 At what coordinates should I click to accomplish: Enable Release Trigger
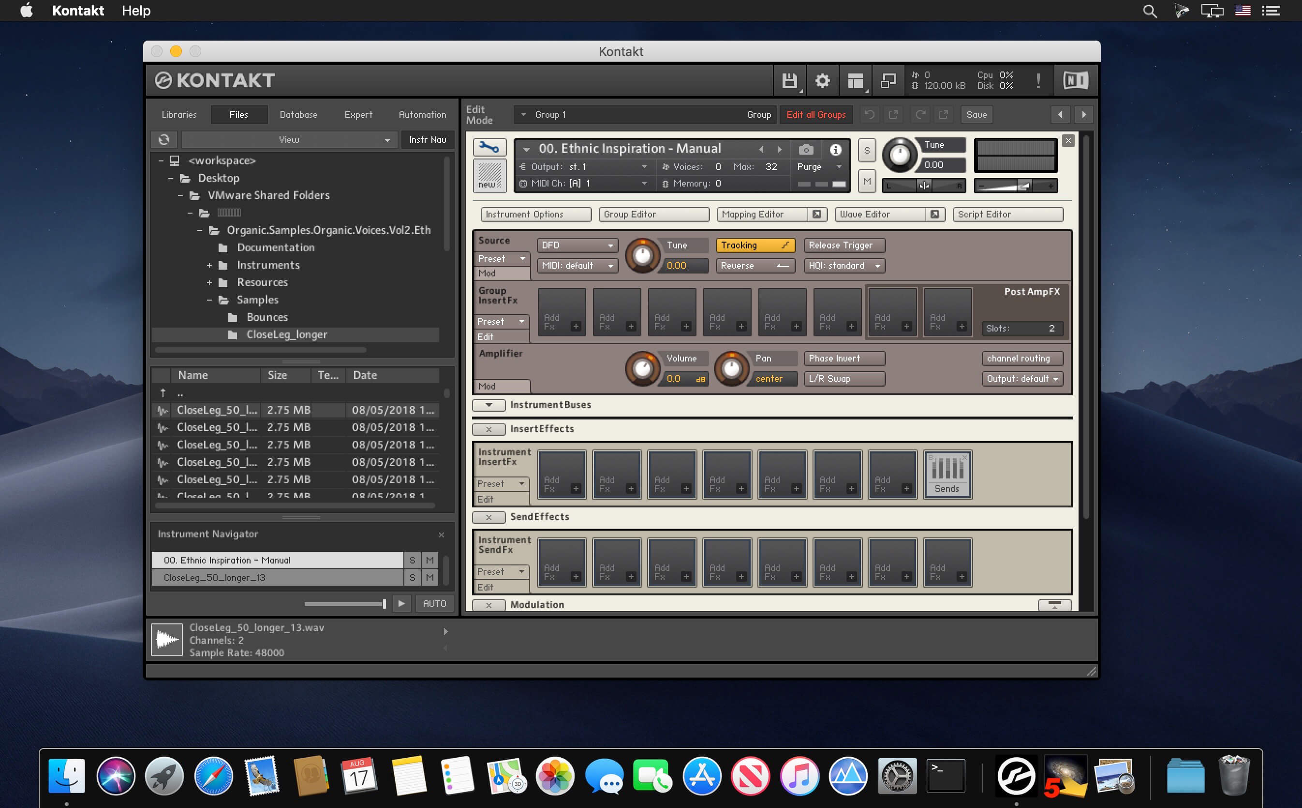coord(844,245)
